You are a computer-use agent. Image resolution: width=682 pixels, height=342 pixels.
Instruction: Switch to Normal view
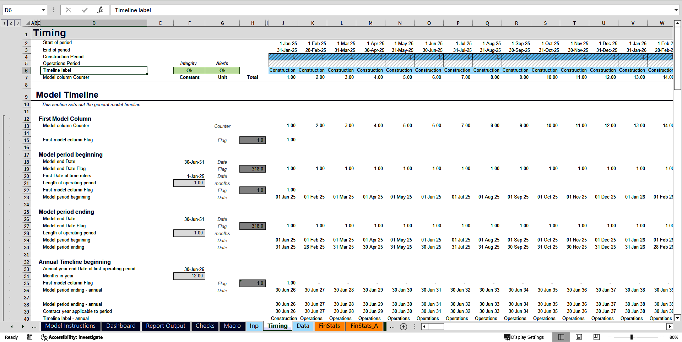pyautogui.click(x=561, y=337)
